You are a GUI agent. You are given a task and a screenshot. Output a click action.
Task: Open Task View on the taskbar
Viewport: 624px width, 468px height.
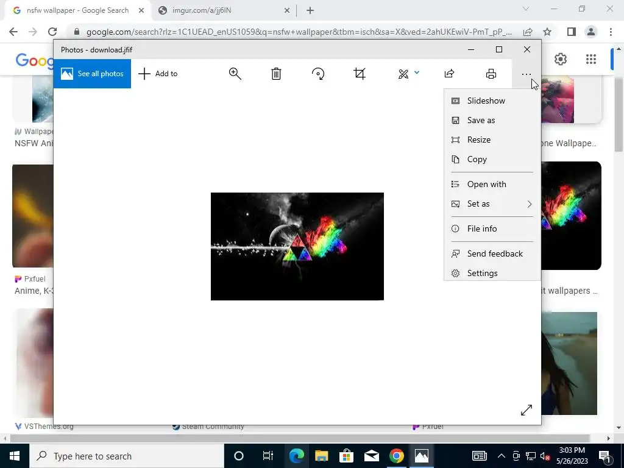click(268, 456)
